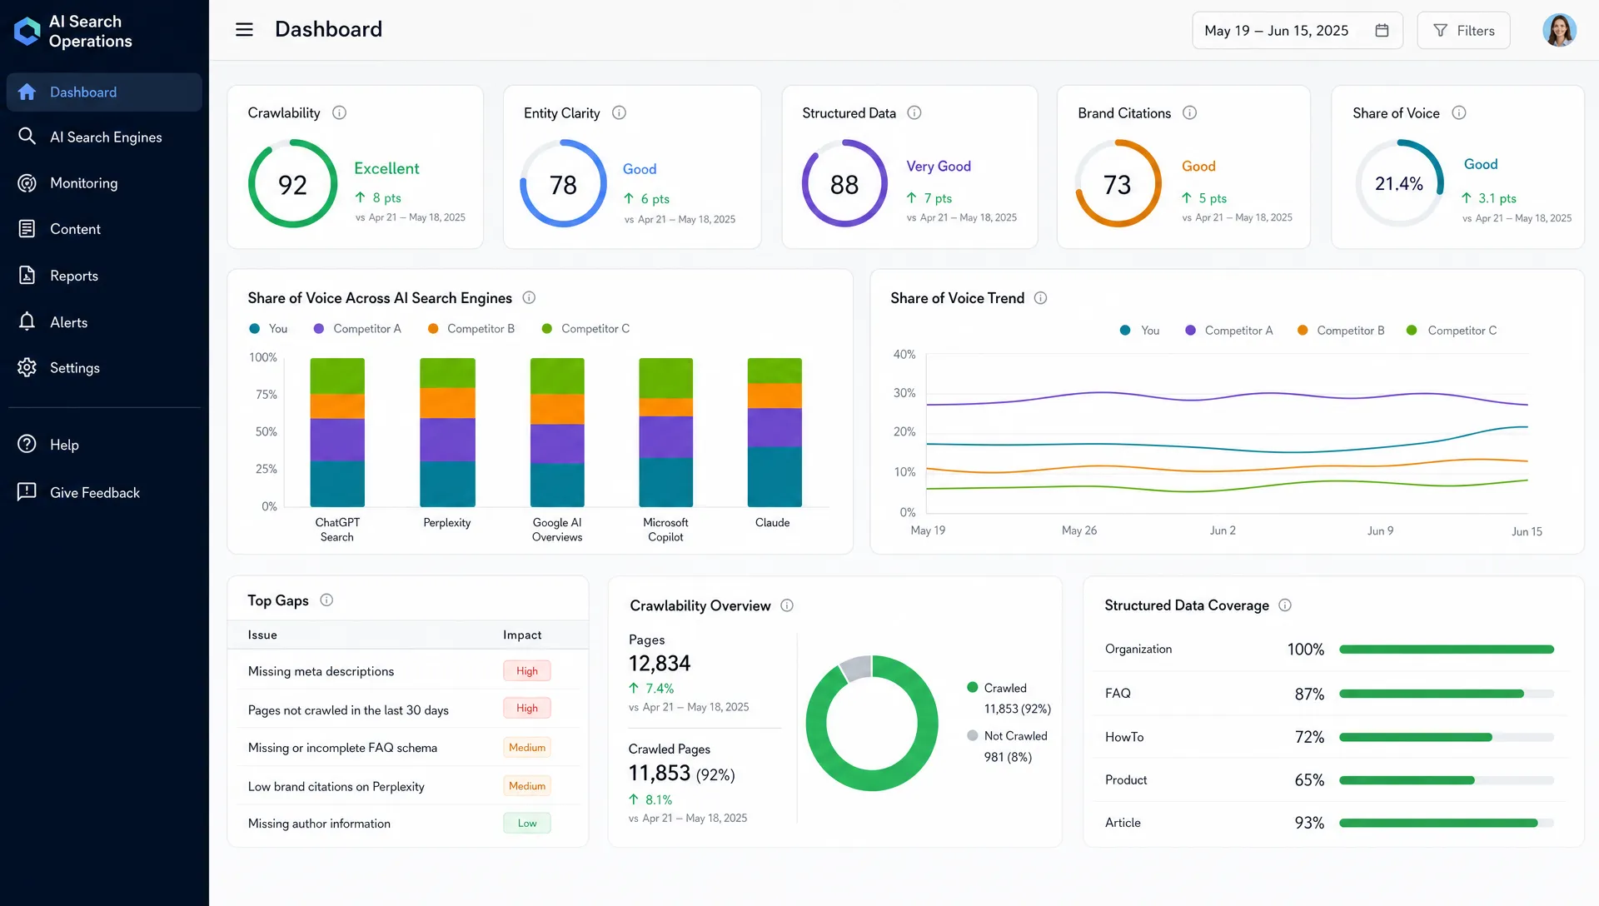
Task: Open Reports in the sidebar
Action: click(104, 275)
